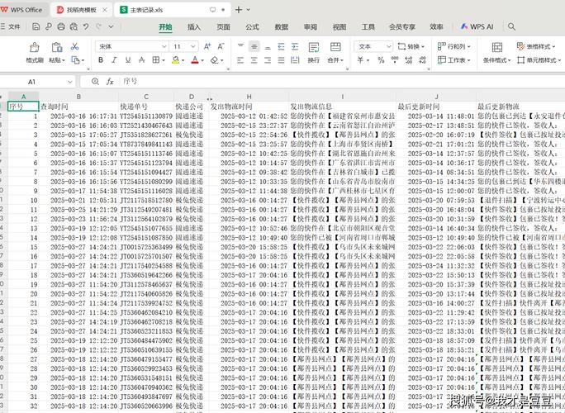Click the insert function fx icon

(x=110, y=82)
